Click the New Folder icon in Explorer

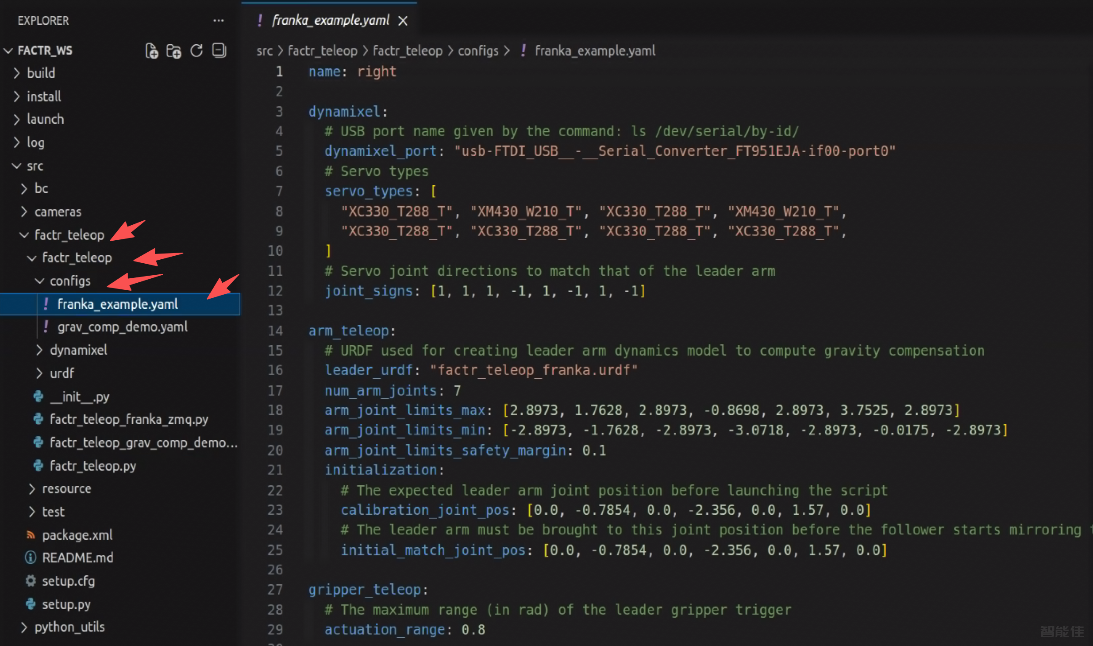tap(173, 51)
